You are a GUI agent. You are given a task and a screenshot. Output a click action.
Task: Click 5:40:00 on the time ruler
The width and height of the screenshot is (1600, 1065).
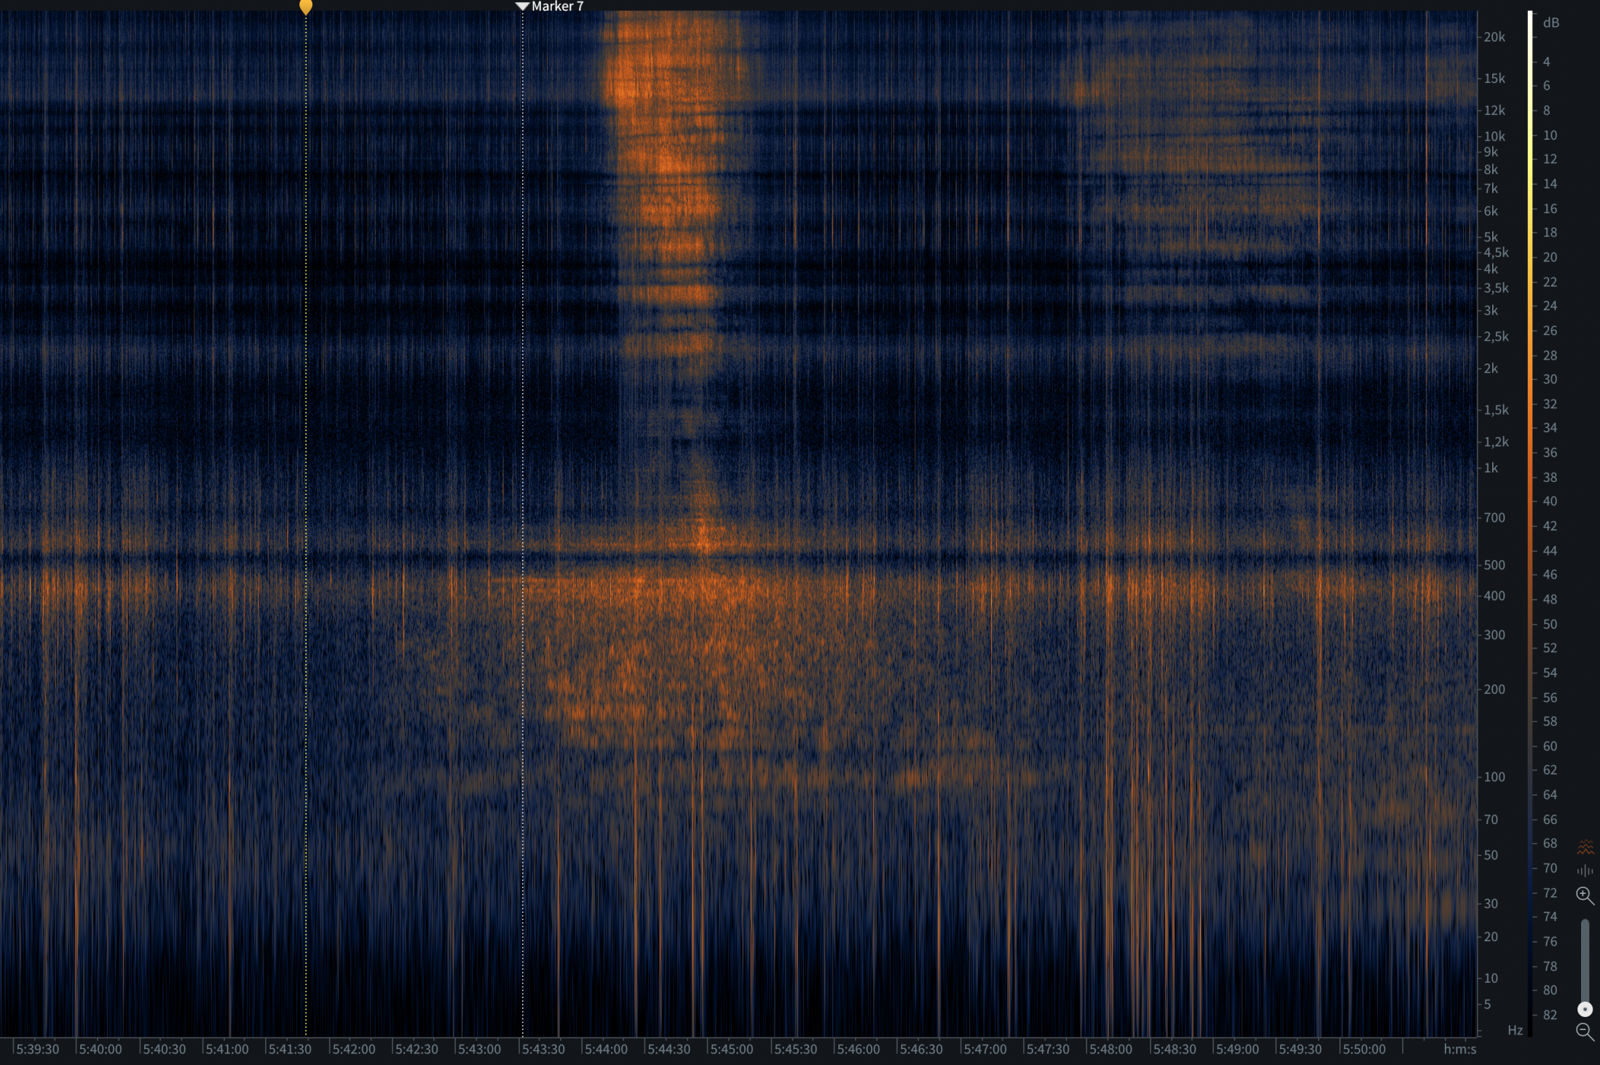101,1049
